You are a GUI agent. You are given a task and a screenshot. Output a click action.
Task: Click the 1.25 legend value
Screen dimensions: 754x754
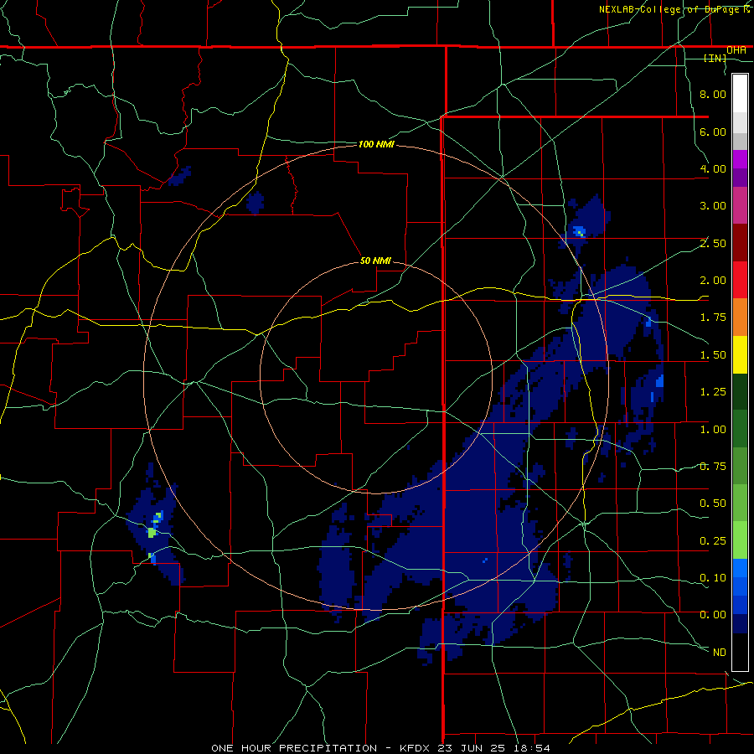pos(713,392)
